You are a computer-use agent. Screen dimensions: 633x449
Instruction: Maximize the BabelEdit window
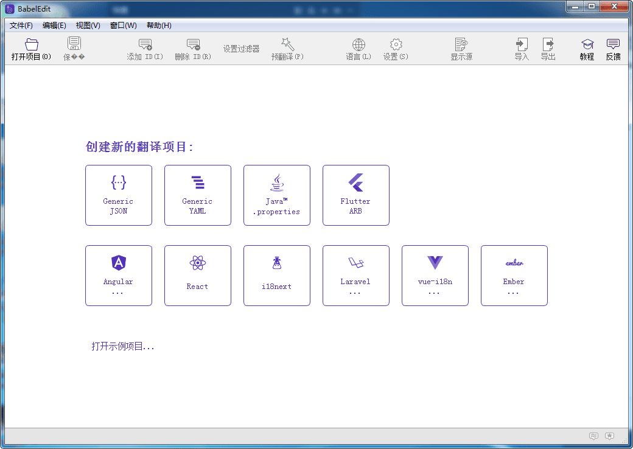coord(592,6)
